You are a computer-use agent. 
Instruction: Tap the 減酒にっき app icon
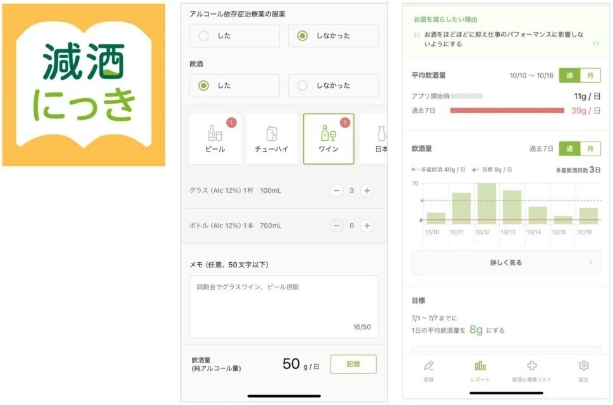pos(84,85)
